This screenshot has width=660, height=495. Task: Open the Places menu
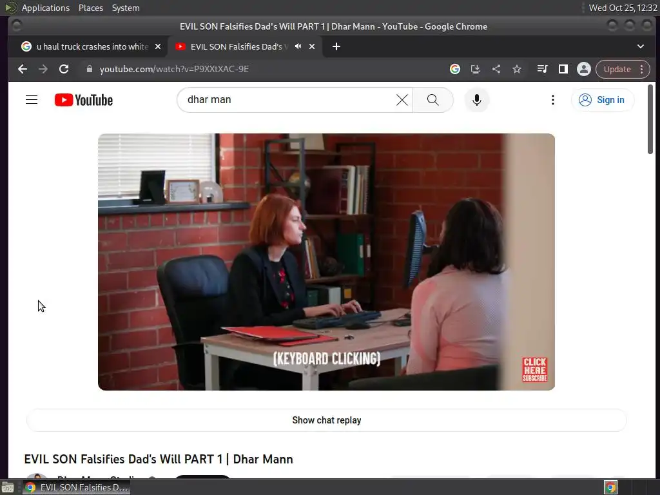[90, 8]
